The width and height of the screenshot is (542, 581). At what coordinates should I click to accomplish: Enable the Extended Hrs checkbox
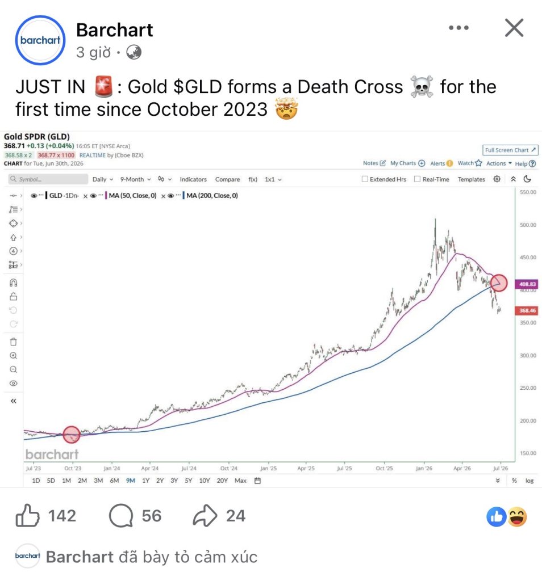tap(365, 179)
